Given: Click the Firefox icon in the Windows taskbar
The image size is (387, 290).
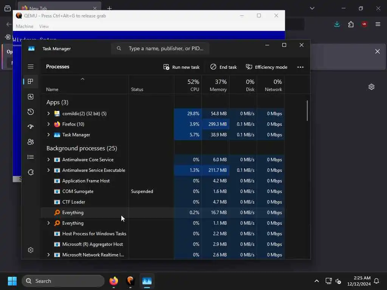Looking at the screenshot, I should coord(113,281).
